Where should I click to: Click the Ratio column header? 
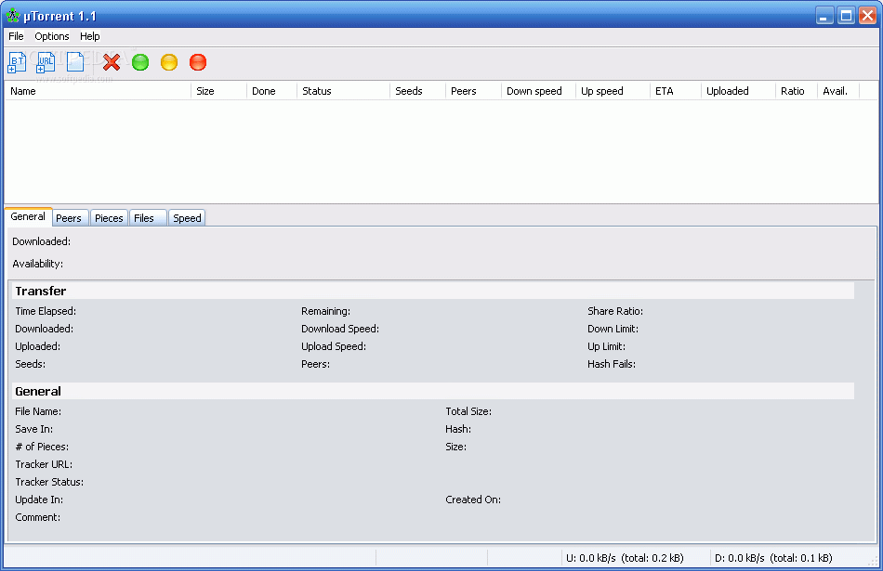point(793,91)
